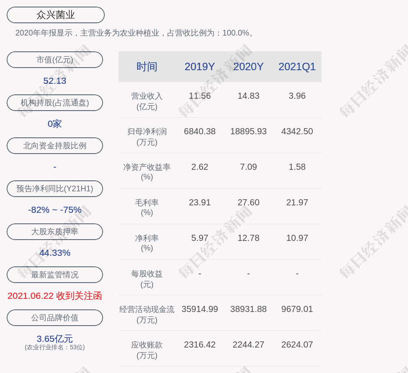Select the 2021Q1 column header
Viewport: 408px width, 373px height.
point(297,67)
